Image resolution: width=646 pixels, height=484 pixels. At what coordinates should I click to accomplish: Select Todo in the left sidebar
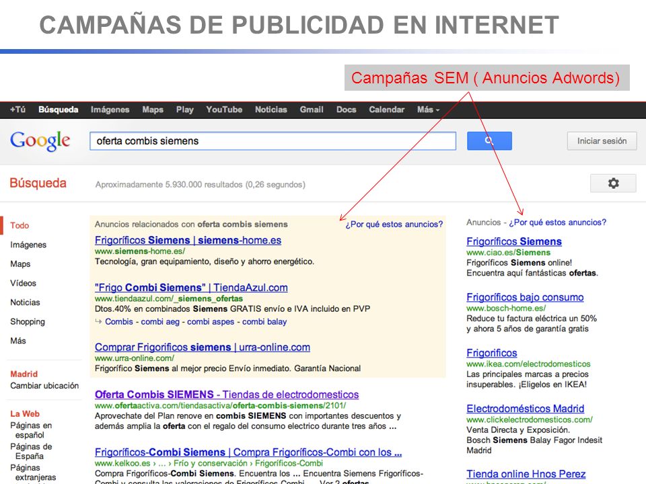[20, 226]
